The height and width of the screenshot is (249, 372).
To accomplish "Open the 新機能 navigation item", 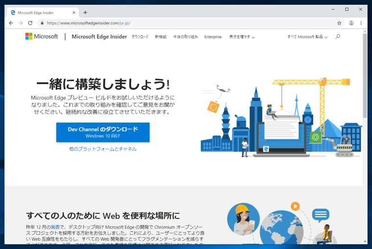I will tap(161, 37).
